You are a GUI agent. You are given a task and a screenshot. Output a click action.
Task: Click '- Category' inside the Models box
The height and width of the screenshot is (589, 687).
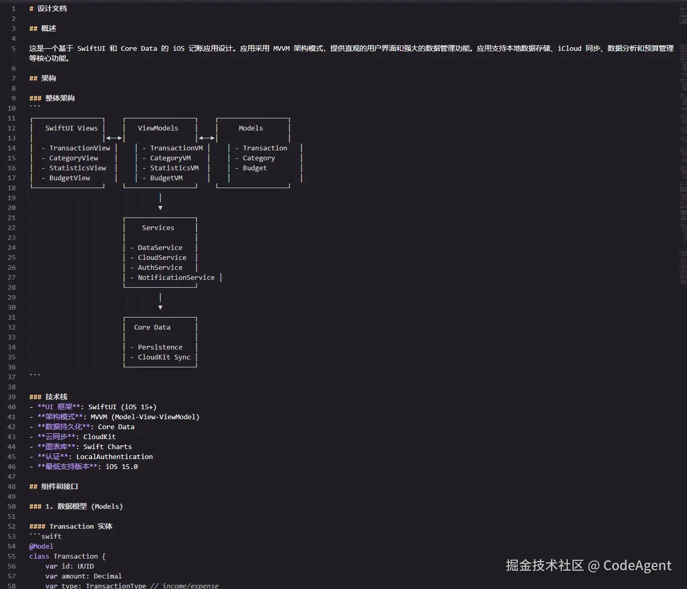click(x=255, y=158)
